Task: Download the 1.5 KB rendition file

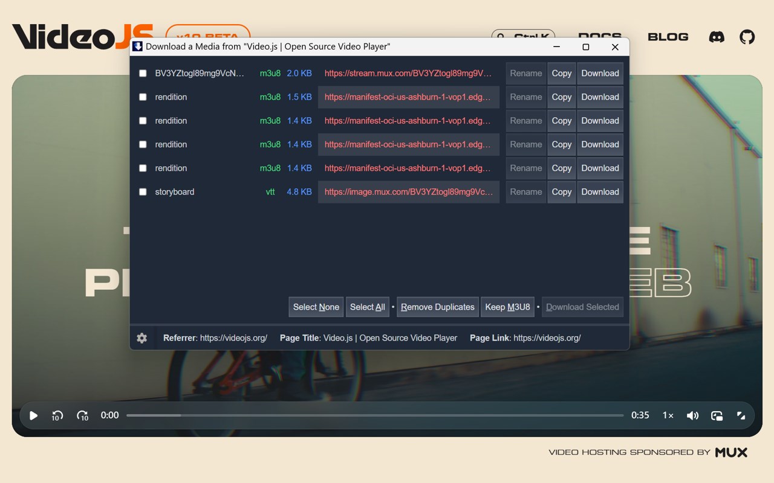Action: click(x=600, y=97)
